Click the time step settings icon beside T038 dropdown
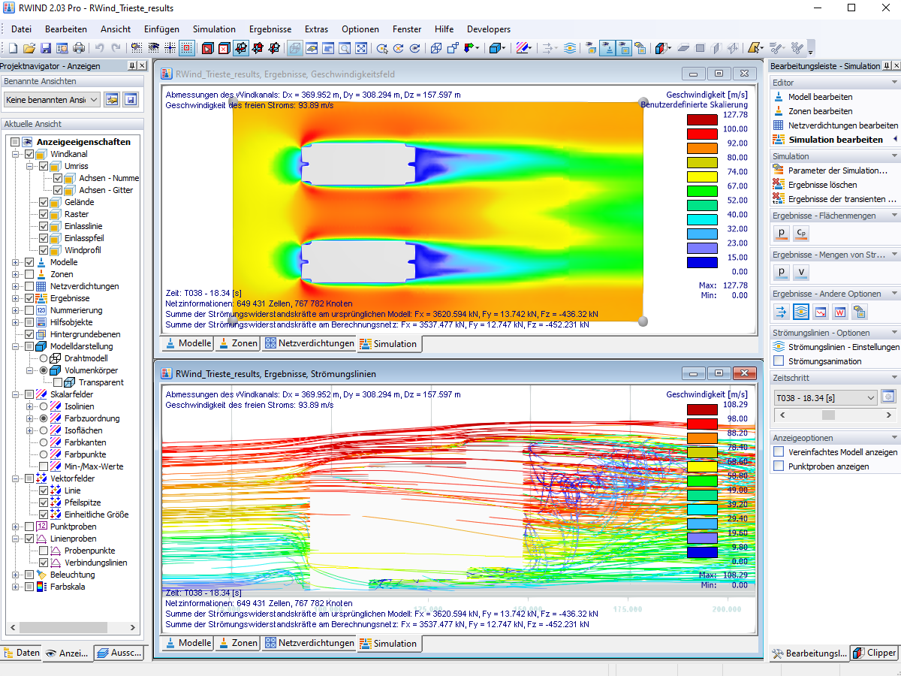The height and width of the screenshot is (676, 901). pyautogui.click(x=889, y=397)
